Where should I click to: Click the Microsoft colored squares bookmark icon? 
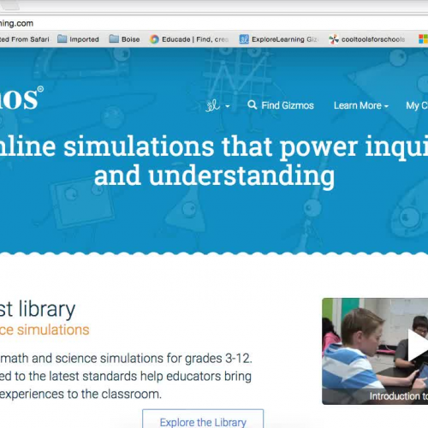point(424,39)
